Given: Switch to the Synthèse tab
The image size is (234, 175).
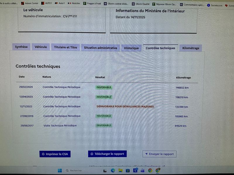Looking at the screenshot, I should click(21, 47).
